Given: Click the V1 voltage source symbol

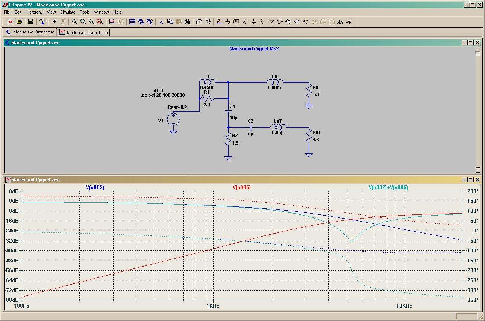Looking at the screenshot, I should (173, 120).
